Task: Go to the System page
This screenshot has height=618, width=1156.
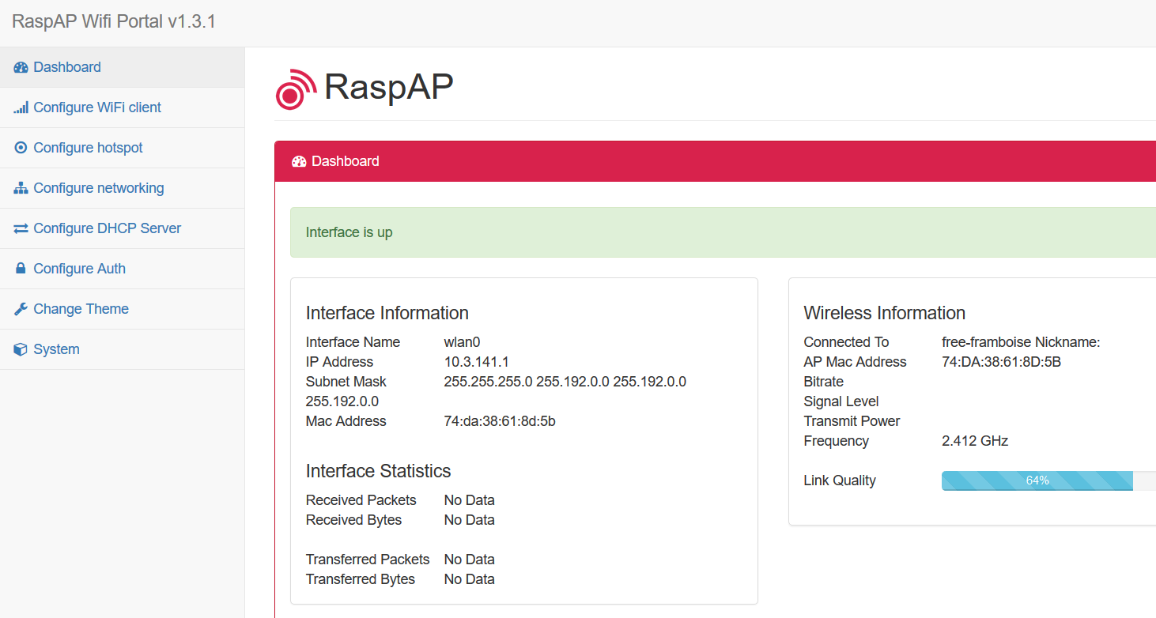Action: point(56,349)
